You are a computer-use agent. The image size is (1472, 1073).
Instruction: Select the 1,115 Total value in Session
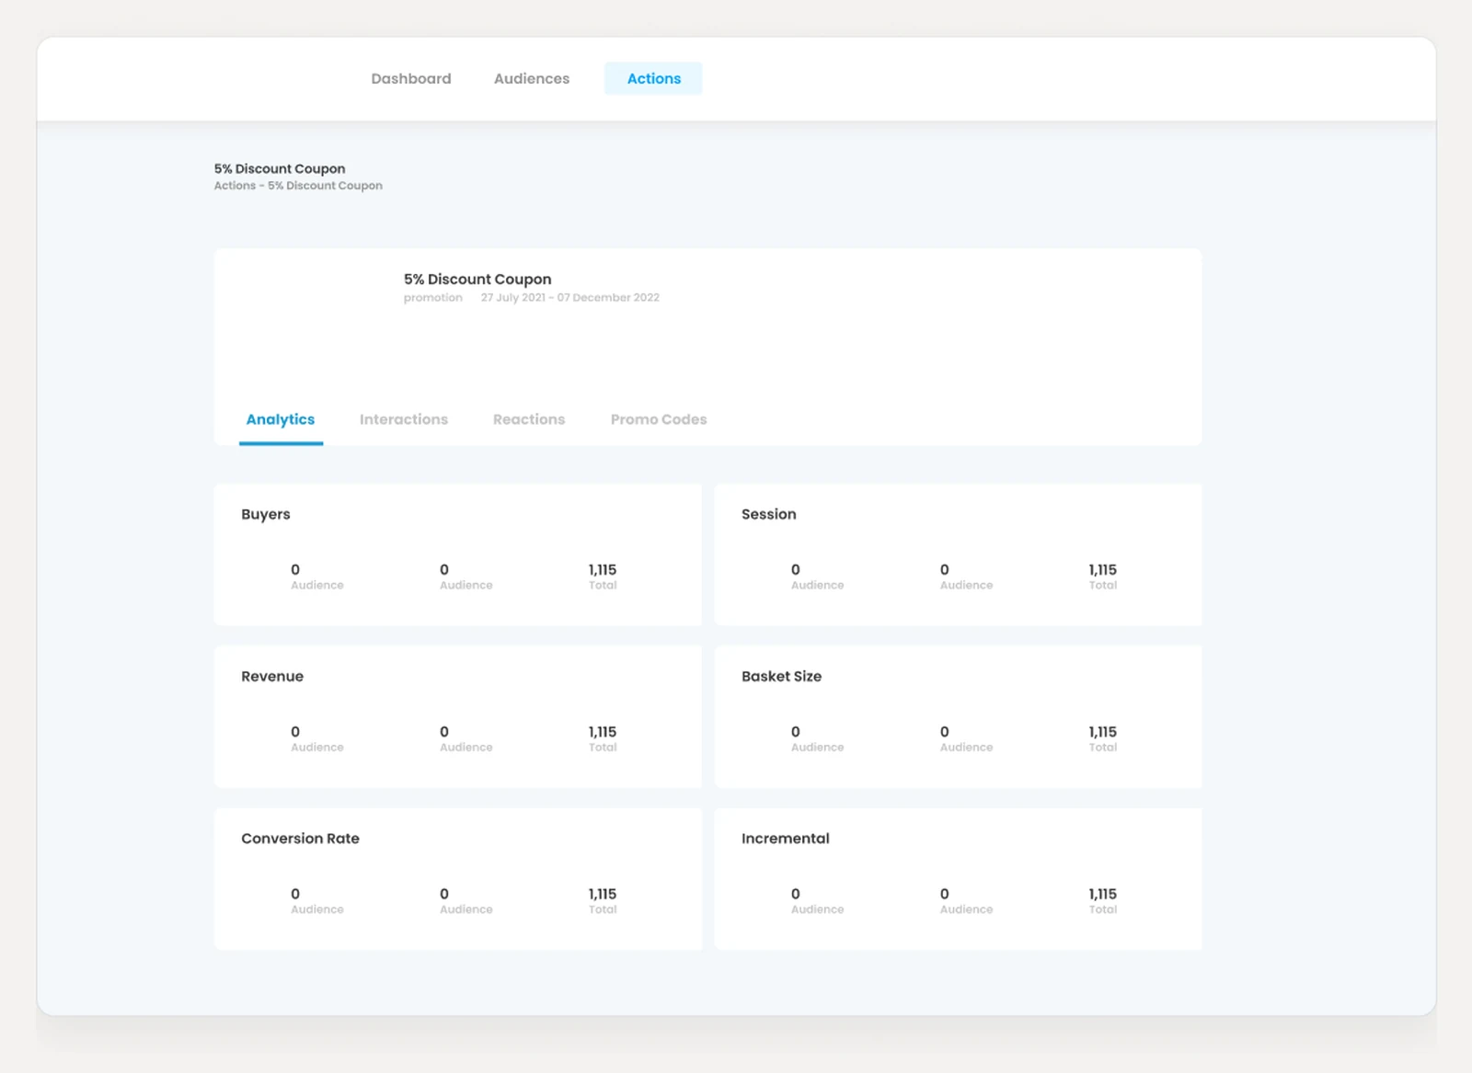(1103, 570)
